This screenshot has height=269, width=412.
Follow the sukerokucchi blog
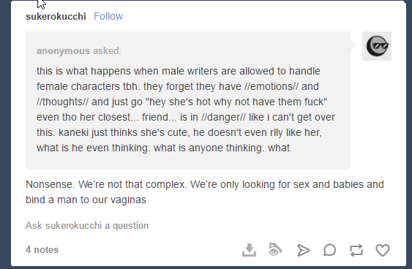[x=108, y=16]
